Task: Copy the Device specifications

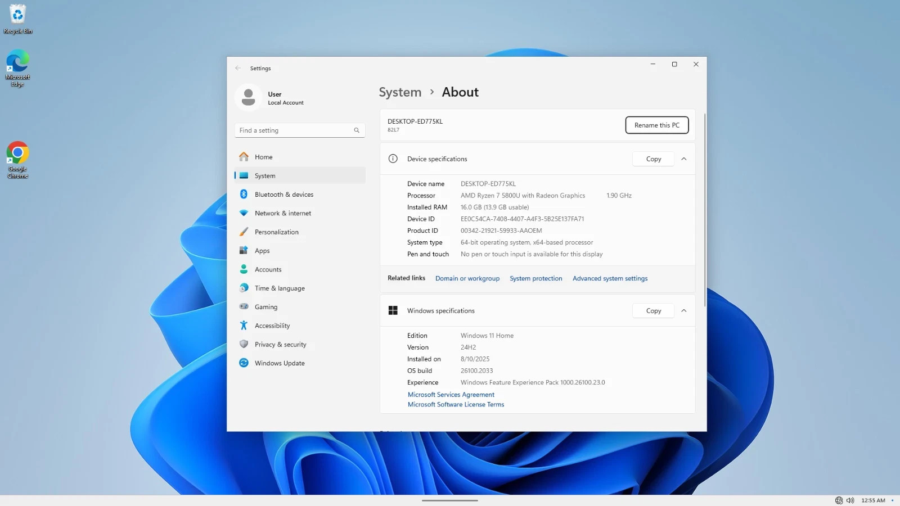Action: [x=654, y=159]
